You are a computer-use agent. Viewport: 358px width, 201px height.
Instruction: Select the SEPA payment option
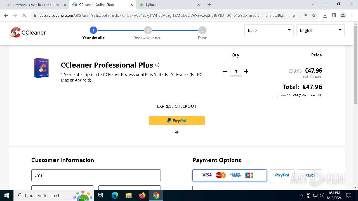310,175
